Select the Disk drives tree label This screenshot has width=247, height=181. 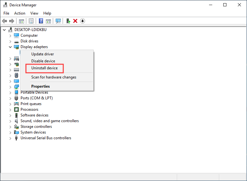click(29, 41)
